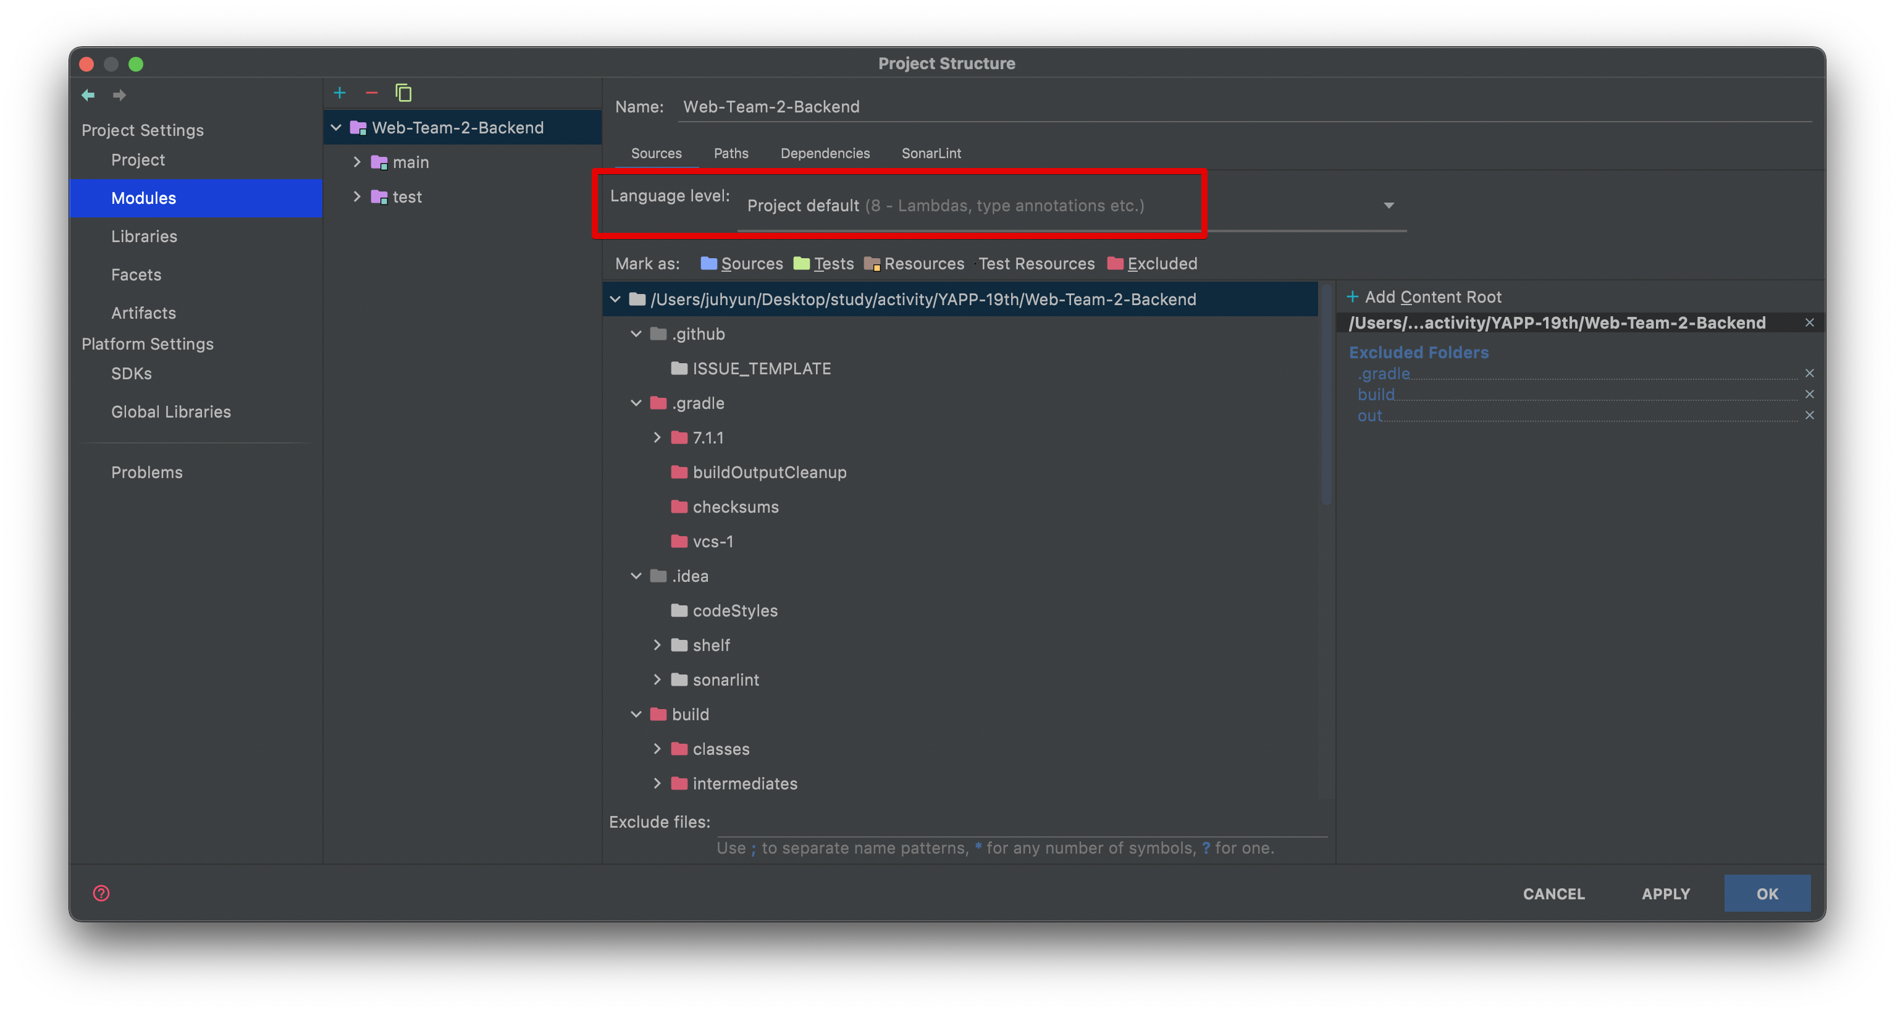
Task: Expand the test module node
Action: click(x=357, y=196)
